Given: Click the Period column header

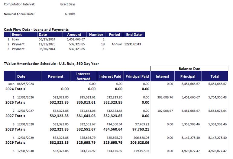Looking at the screenshot, I should [x=115, y=35].
